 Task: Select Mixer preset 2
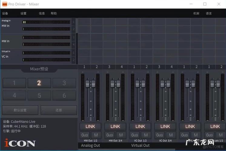tap(39, 83)
